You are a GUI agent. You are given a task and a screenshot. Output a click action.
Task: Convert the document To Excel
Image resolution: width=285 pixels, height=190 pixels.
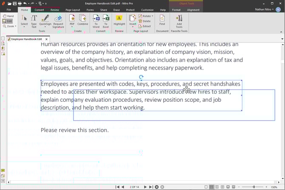106,20
